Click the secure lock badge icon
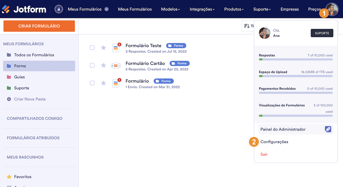Screen dimensions: 343x187 59,9
